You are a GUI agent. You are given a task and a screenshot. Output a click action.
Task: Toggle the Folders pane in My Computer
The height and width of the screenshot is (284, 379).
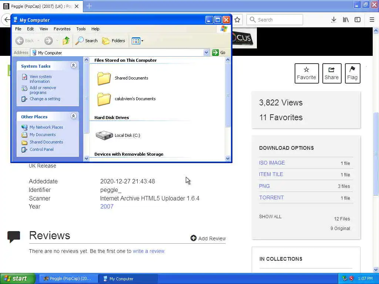114,41
